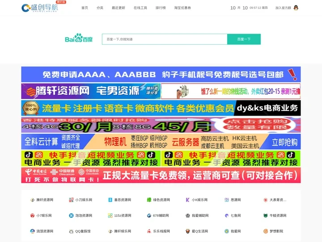Open the 腾轩娱乐网 site icon
The height and width of the screenshot is (242, 322).
click(110, 231)
